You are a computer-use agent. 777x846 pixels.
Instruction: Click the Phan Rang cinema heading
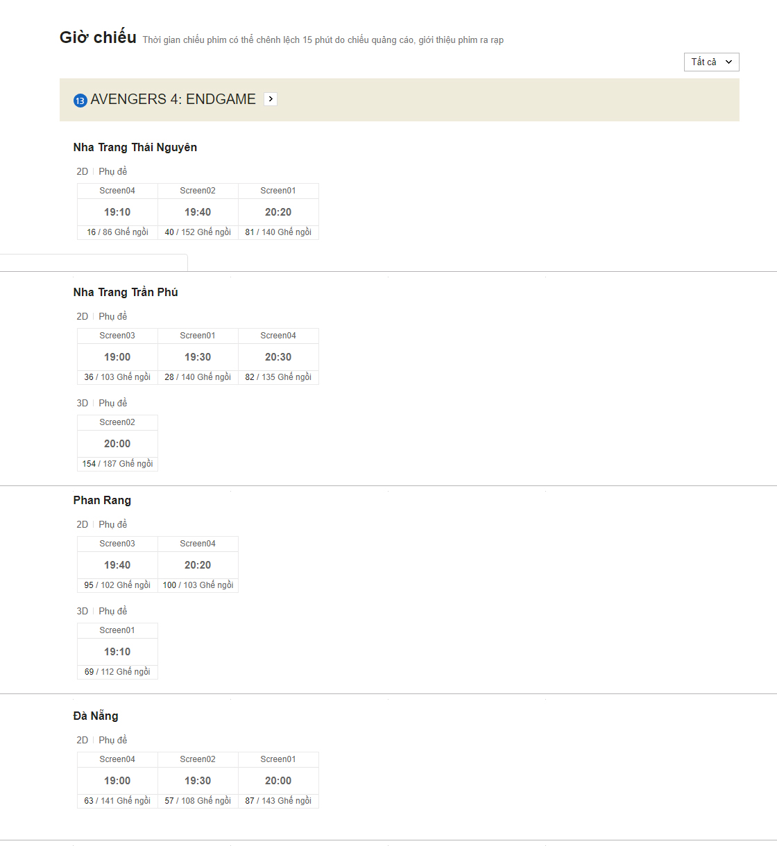(102, 501)
